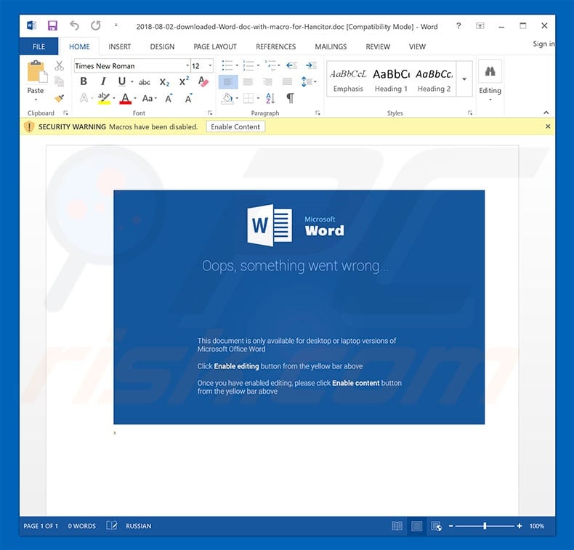Click the Copy icon
Image resolution: width=574 pixels, height=550 pixels.
point(59,81)
